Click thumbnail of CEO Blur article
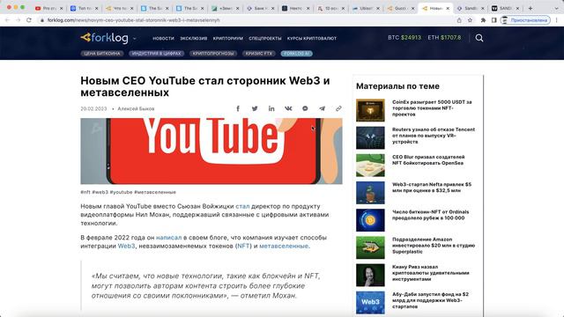 click(x=370, y=166)
